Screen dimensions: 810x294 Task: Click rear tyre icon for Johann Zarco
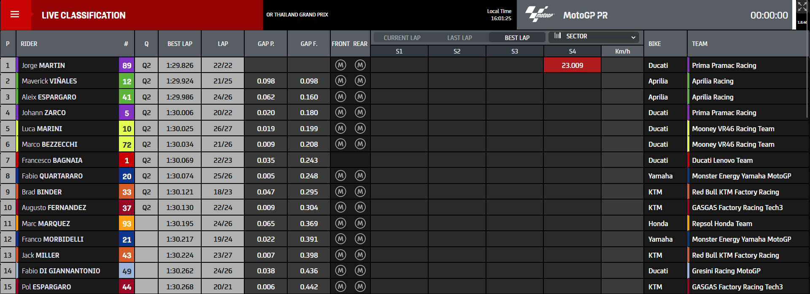coord(360,112)
